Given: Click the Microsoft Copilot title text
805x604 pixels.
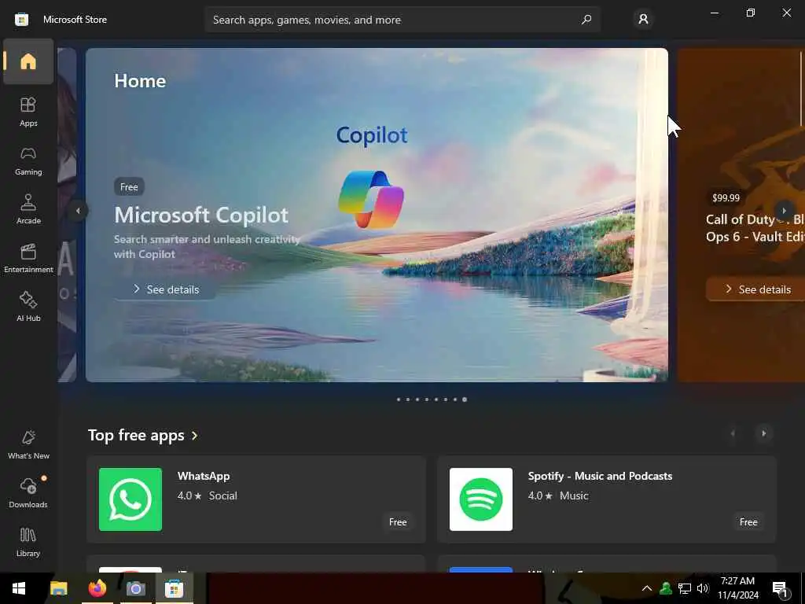Looking at the screenshot, I should tap(201, 215).
